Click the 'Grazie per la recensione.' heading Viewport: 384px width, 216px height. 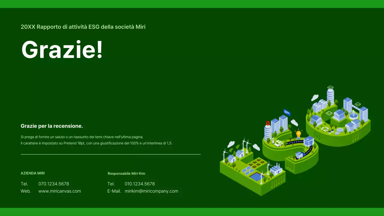52,126
